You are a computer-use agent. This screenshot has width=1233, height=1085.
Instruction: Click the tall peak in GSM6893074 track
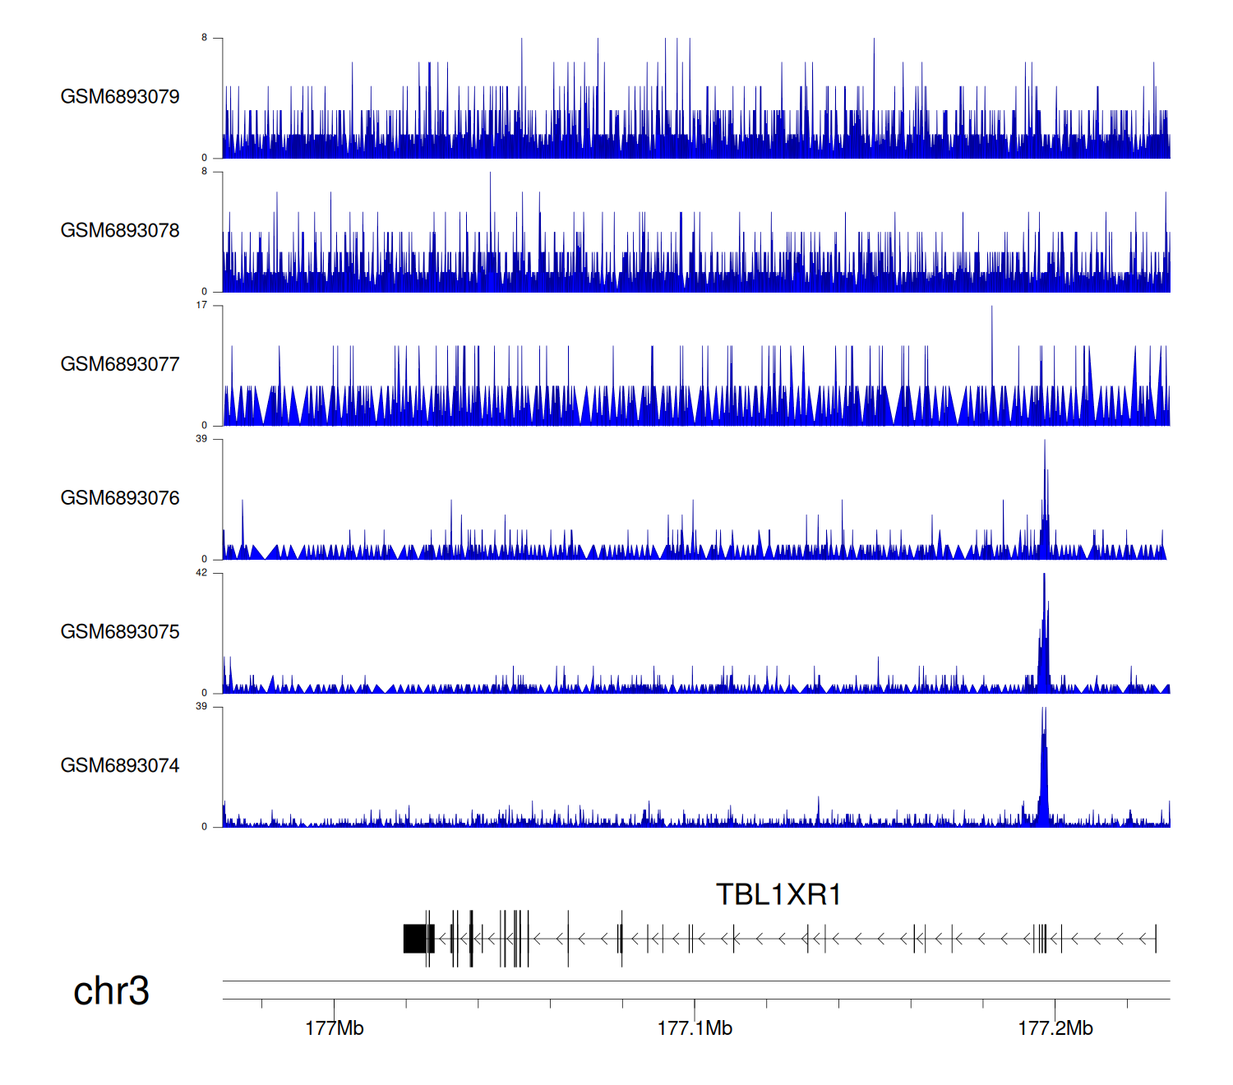click(x=1044, y=764)
